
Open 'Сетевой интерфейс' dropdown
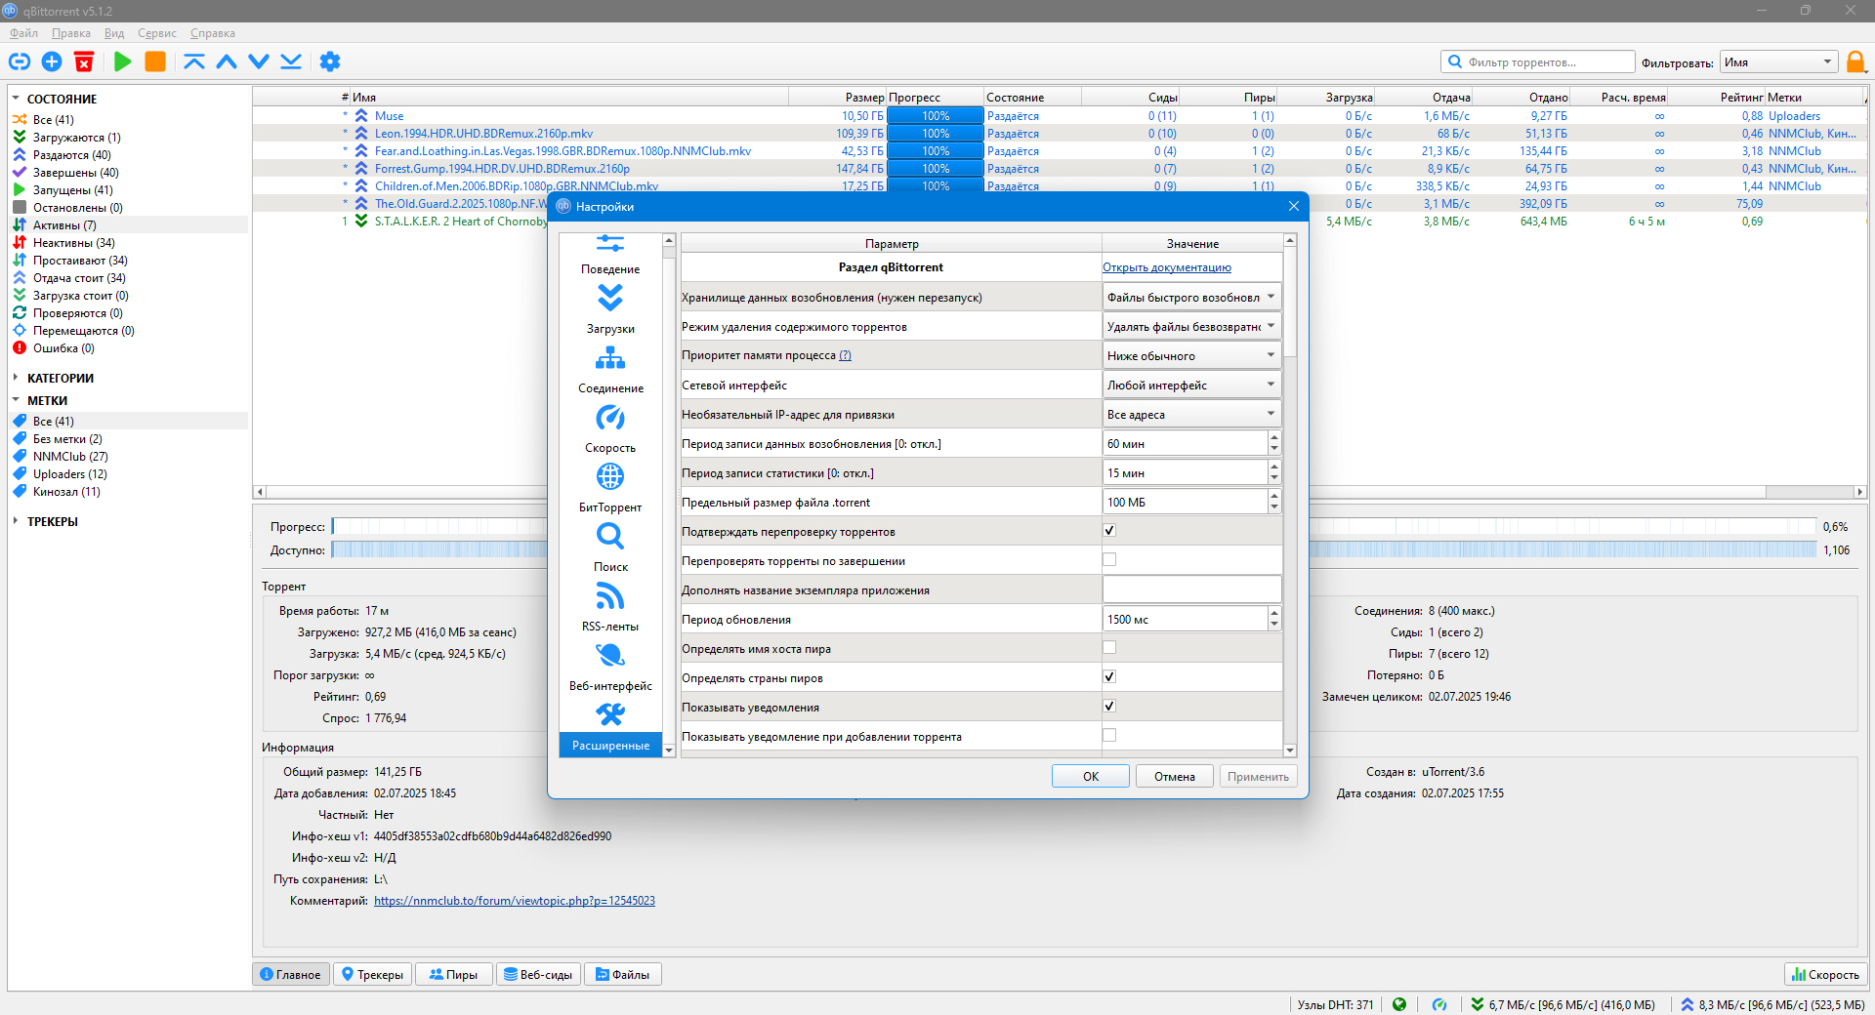(x=1191, y=386)
